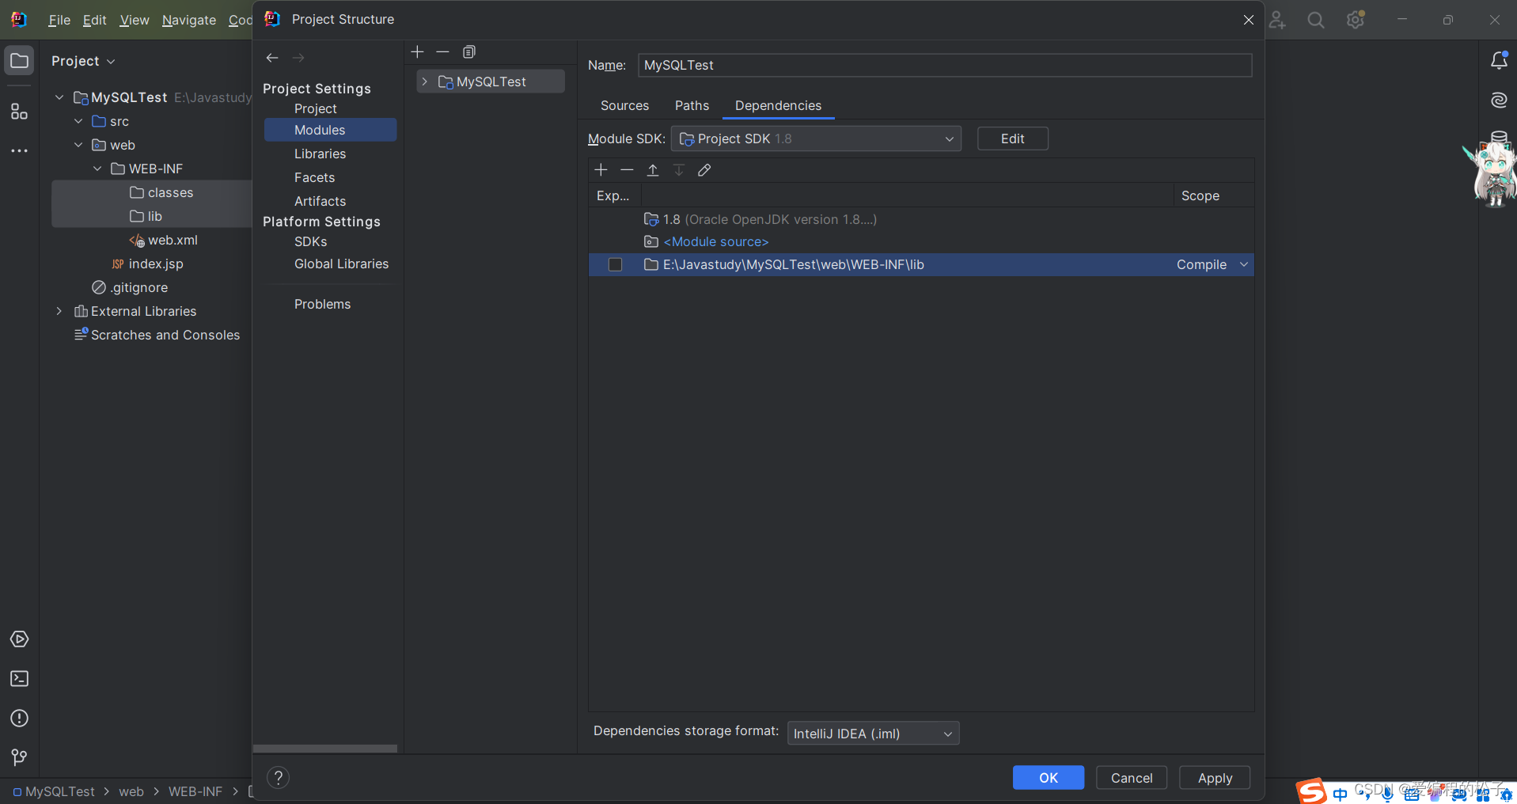
Task: Select the Dependencies tab
Action: coord(778,106)
